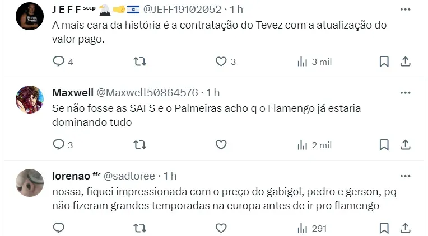Share JEFF's tweet about Tevez

click(x=406, y=62)
